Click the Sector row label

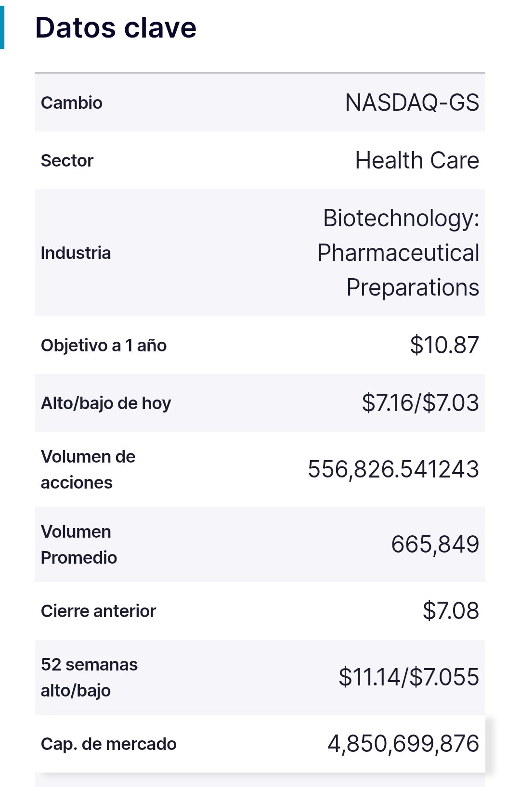coord(67,160)
